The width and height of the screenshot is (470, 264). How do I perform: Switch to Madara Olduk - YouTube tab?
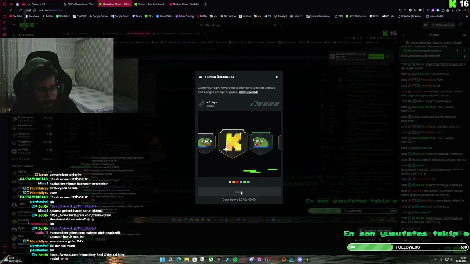coord(185,4)
